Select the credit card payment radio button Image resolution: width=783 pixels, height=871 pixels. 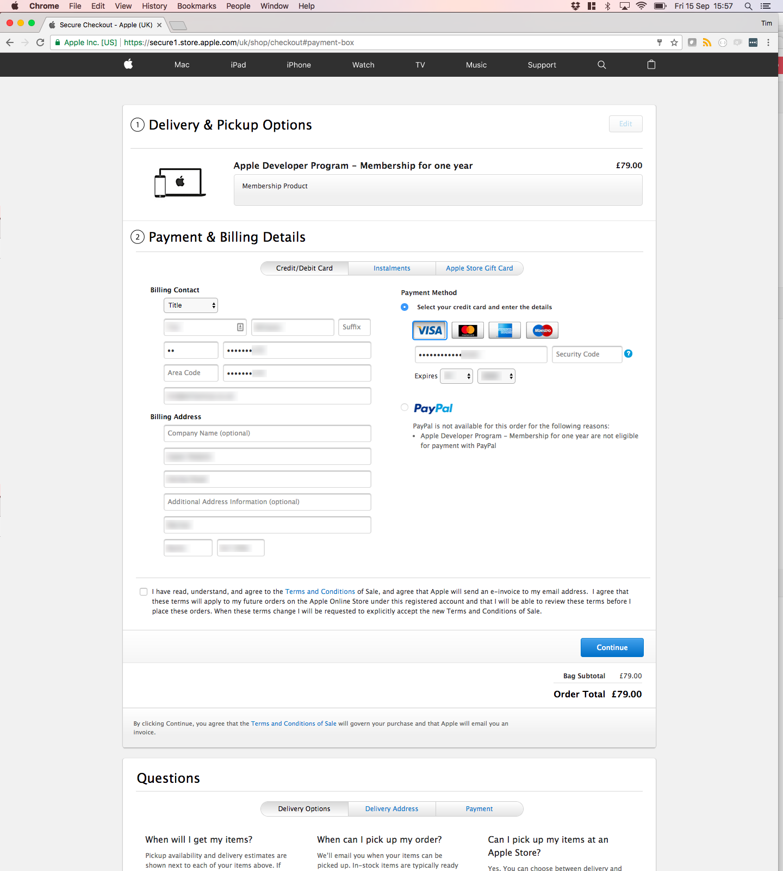point(405,307)
